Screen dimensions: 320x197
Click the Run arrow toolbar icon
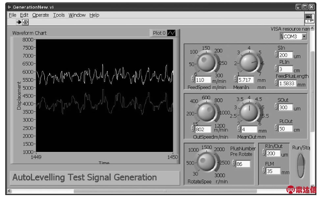pyautogui.click(x=19, y=22)
